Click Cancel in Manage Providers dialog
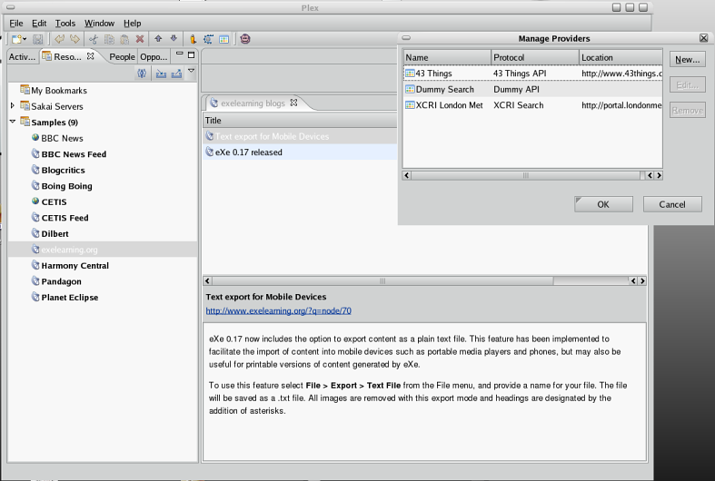 point(672,204)
